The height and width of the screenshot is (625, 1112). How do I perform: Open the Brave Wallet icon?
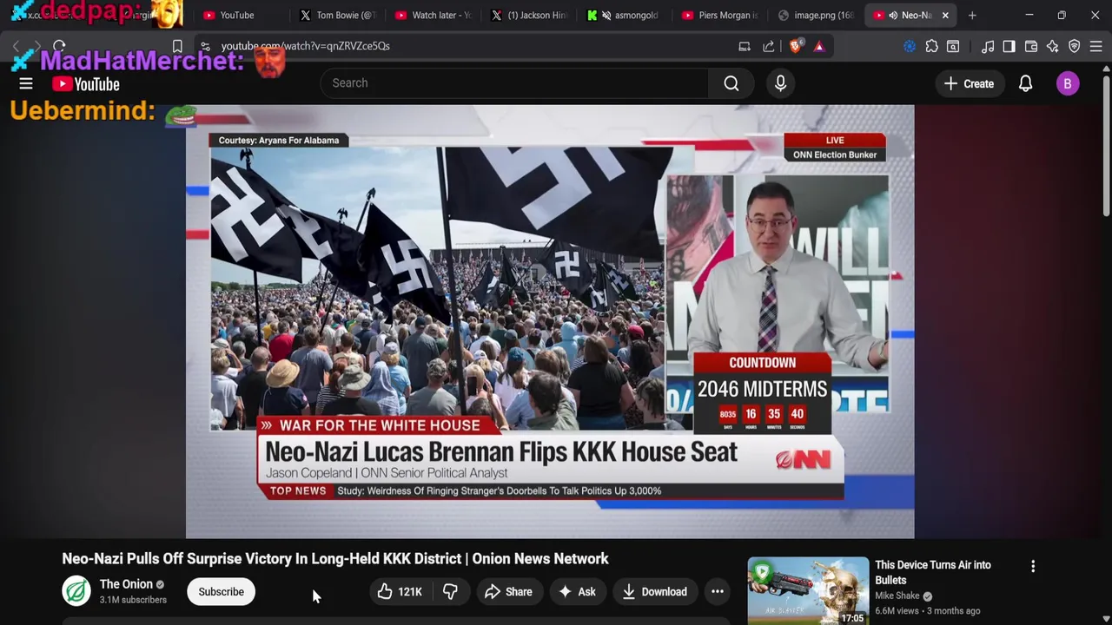point(1031,46)
